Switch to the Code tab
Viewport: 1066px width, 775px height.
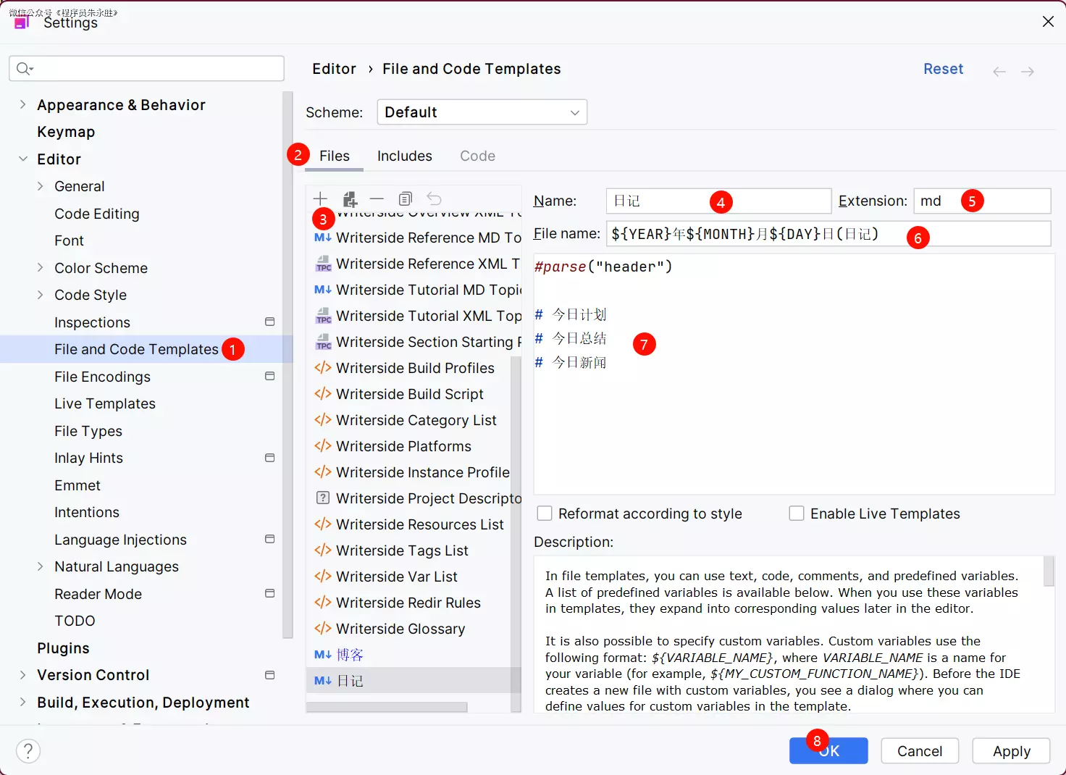tap(477, 156)
